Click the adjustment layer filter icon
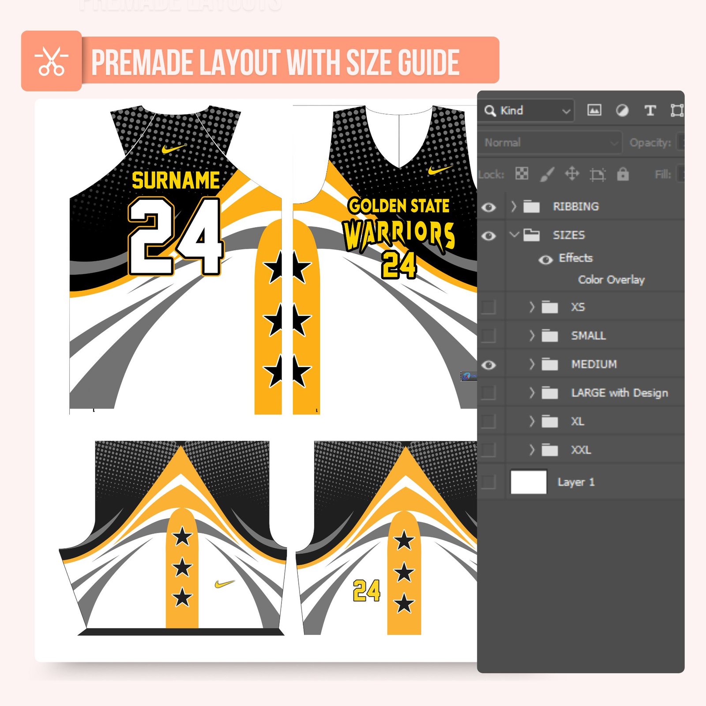This screenshot has height=706, width=706. tap(622, 110)
